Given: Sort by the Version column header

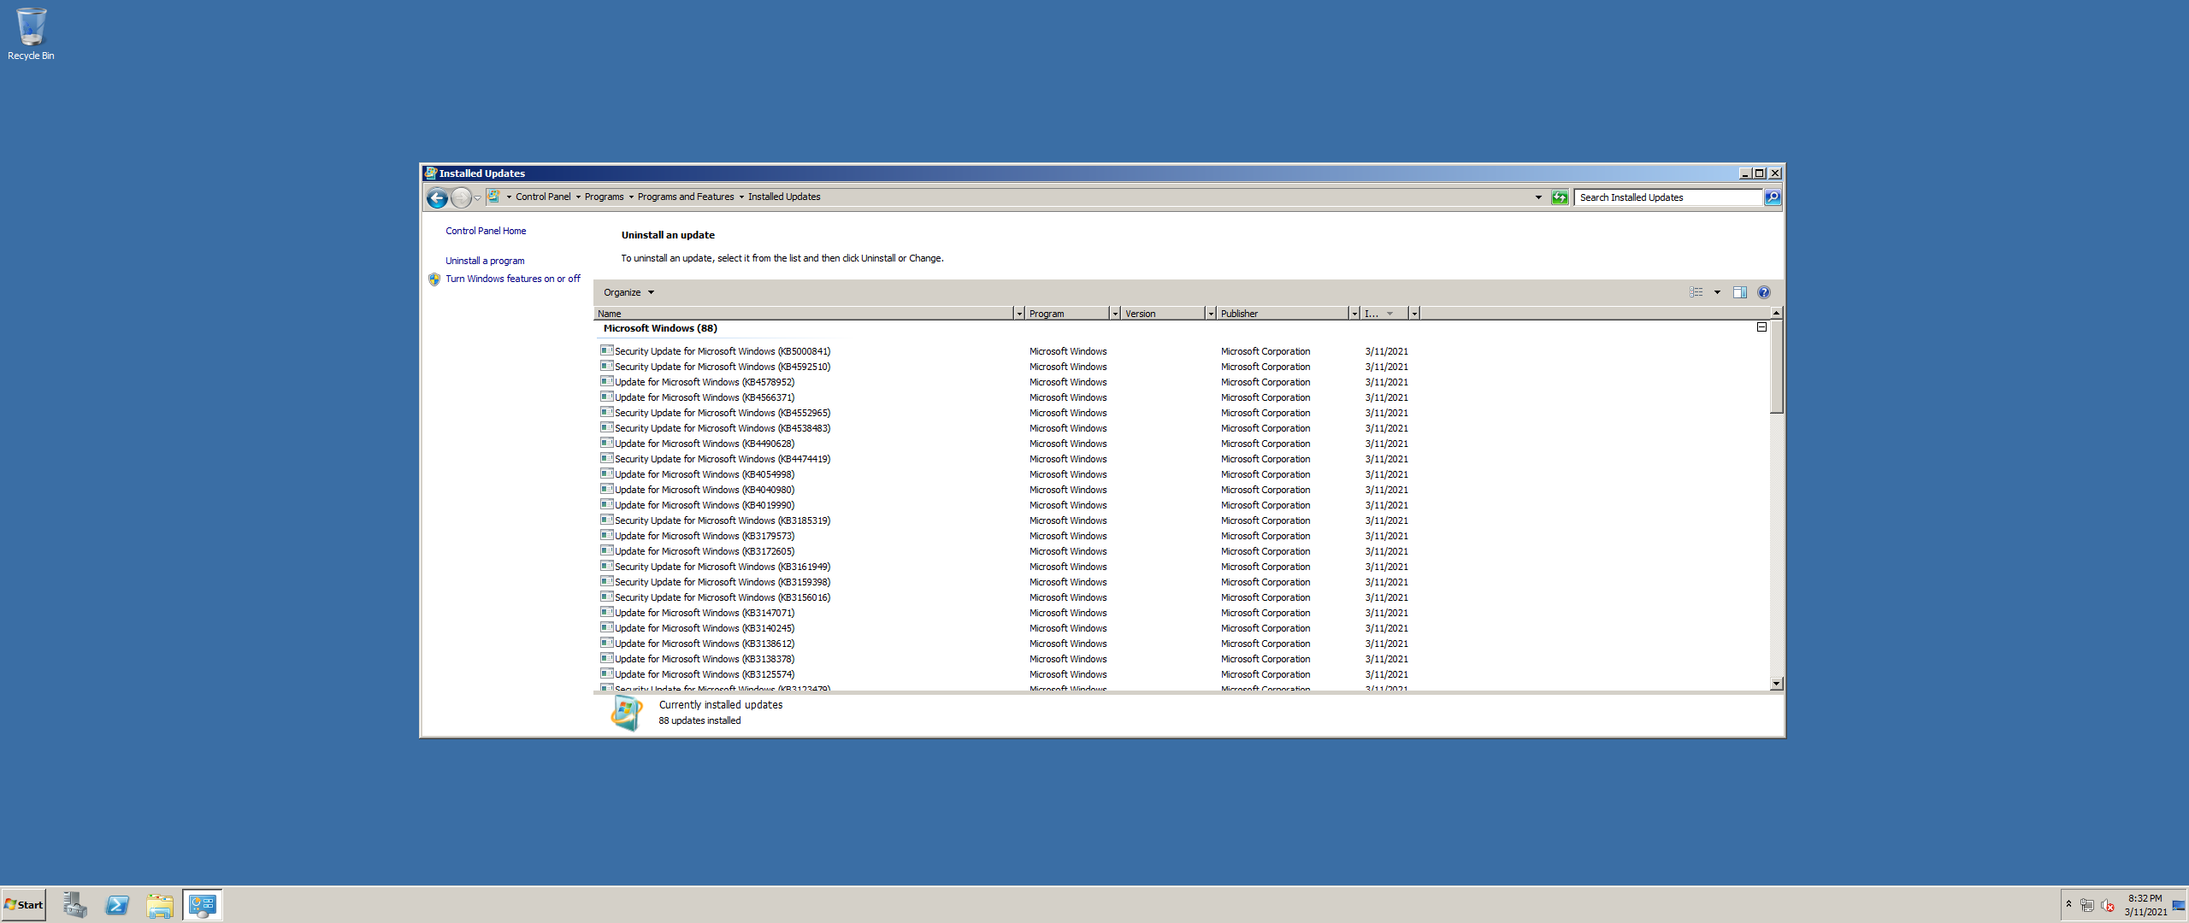Looking at the screenshot, I should coord(1163,314).
